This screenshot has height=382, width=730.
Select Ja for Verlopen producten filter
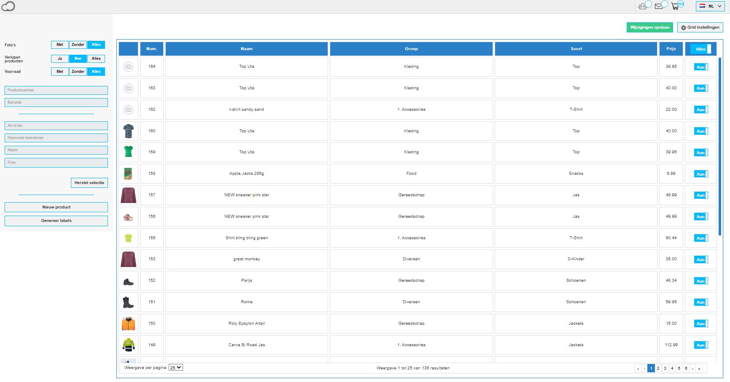coord(60,59)
